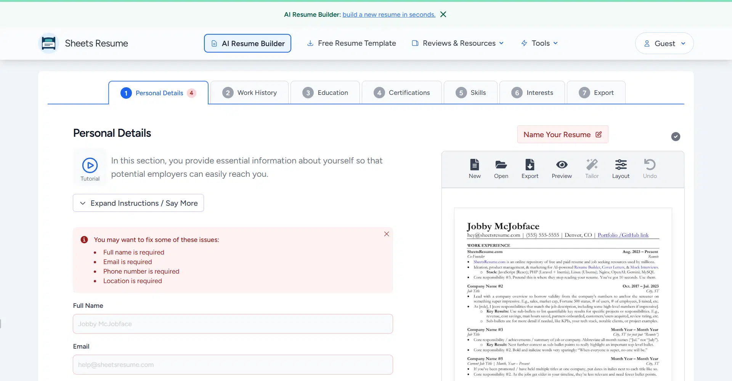Click the saved status checkmark icon

pos(676,136)
